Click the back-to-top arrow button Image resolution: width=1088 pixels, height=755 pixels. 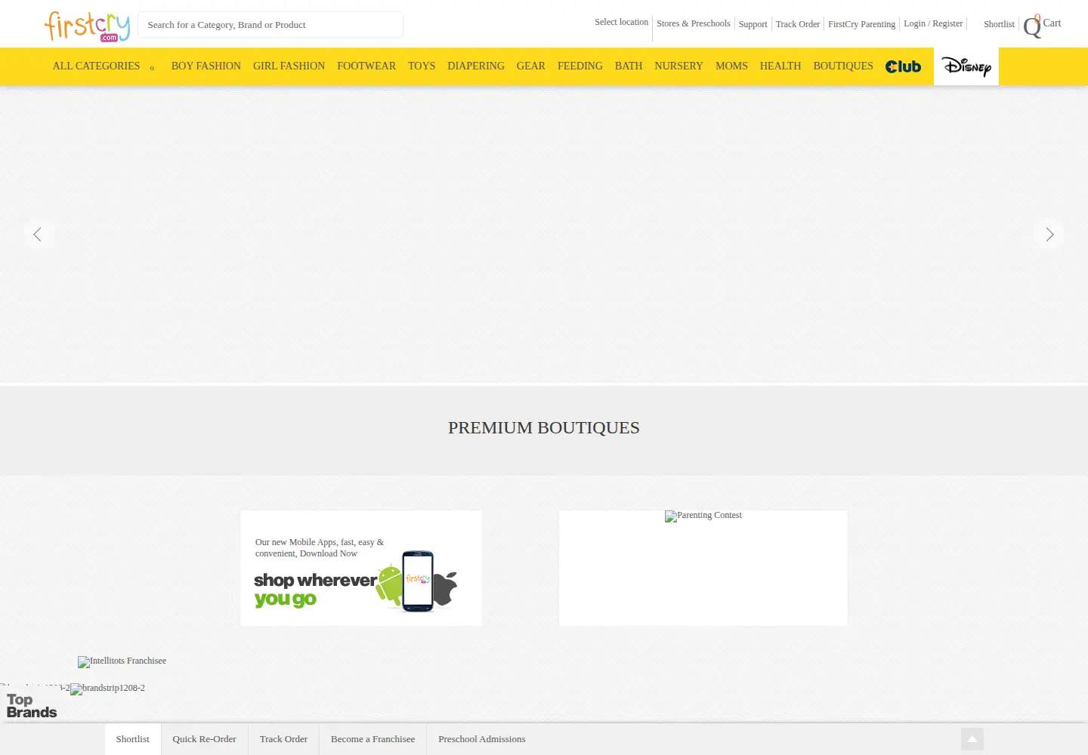(x=972, y=739)
